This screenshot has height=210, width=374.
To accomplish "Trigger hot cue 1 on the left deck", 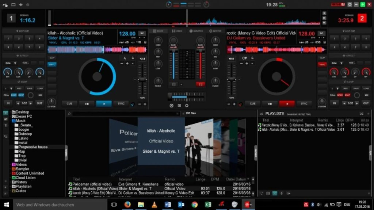I will 8,38.
